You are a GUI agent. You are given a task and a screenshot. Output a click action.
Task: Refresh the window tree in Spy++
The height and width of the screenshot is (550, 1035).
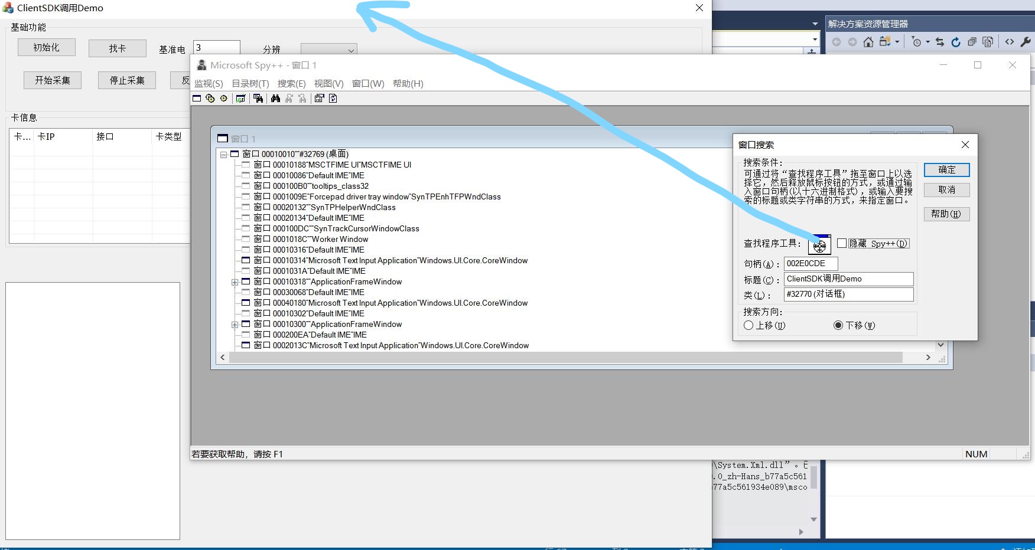click(x=333, y=98)
